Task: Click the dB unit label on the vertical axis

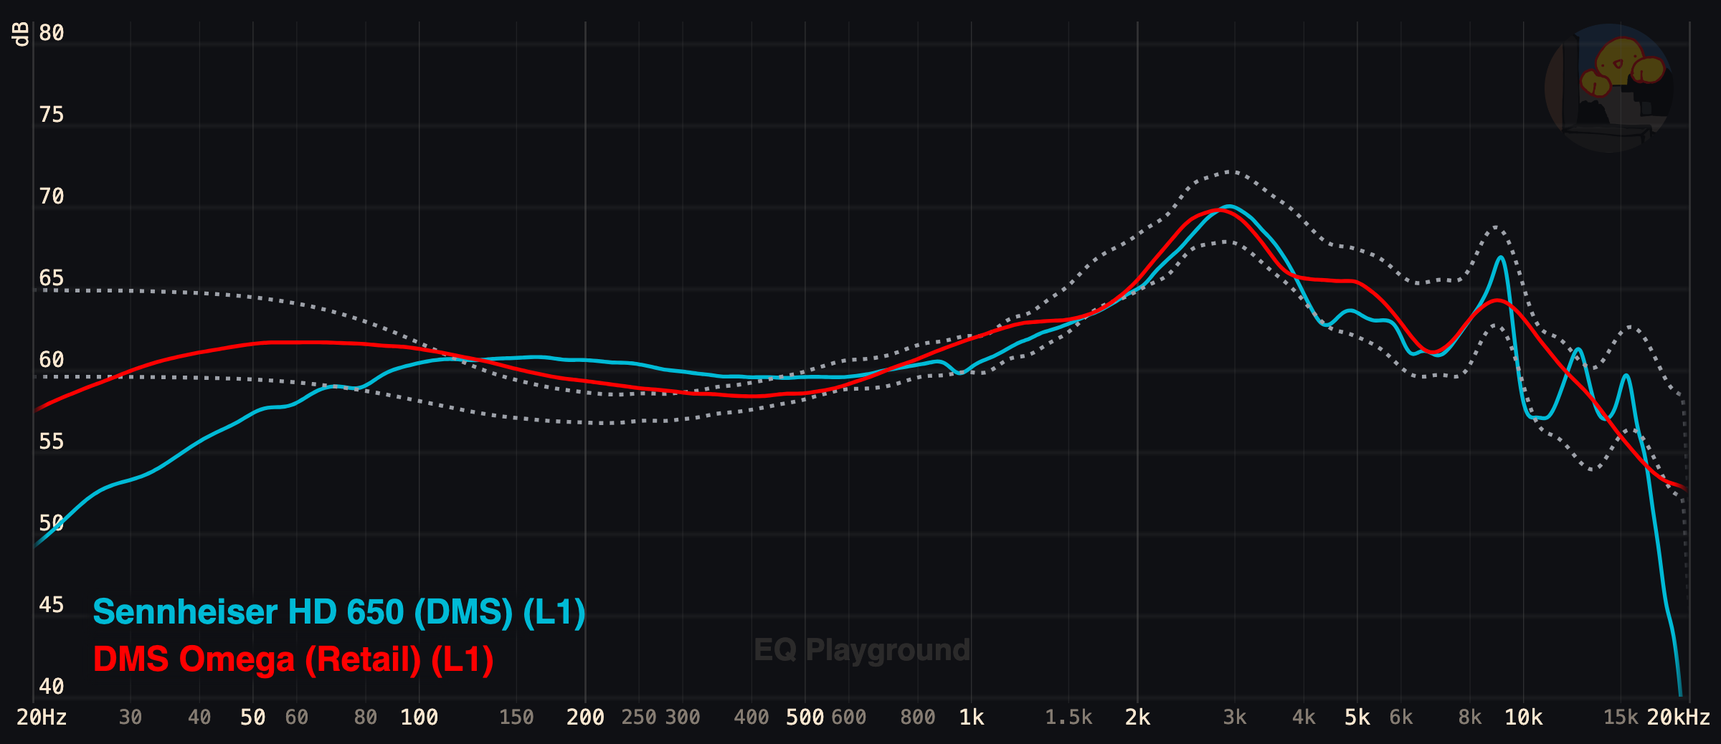Action: pyautogui.click(x=21, y=34)
